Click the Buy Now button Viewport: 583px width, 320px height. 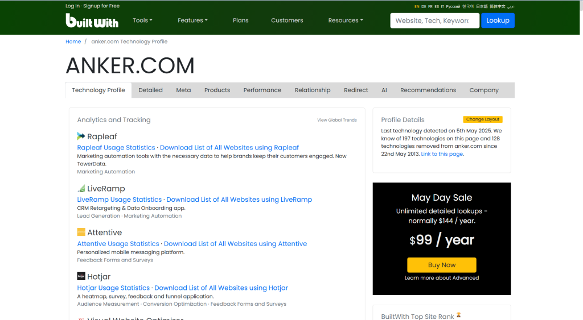pyautogui.click(x=442, y=265)
